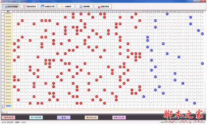This screenshot has height=125, width=207.
Task: Click the 导出历史记录 button
Action: point(91,117)
